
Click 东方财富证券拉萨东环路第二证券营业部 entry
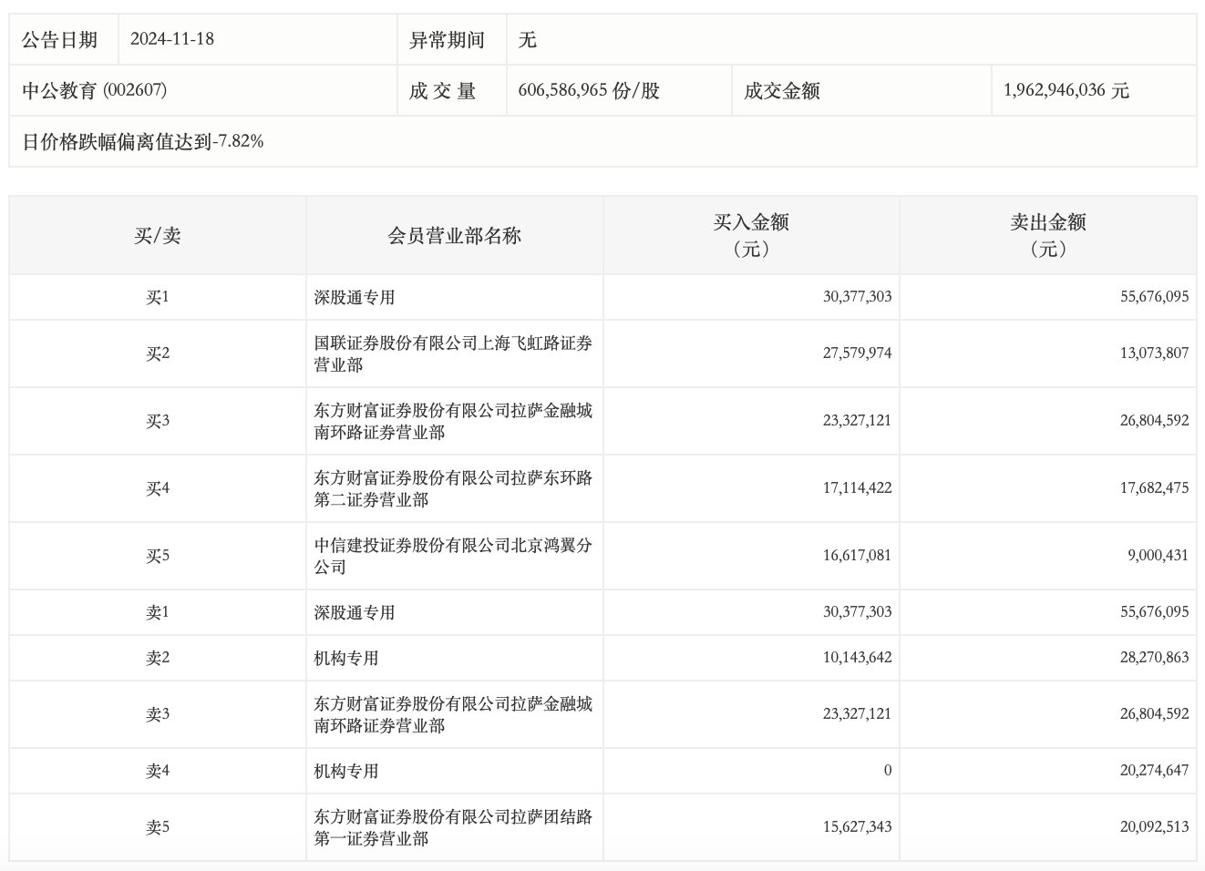coord(453,488)
